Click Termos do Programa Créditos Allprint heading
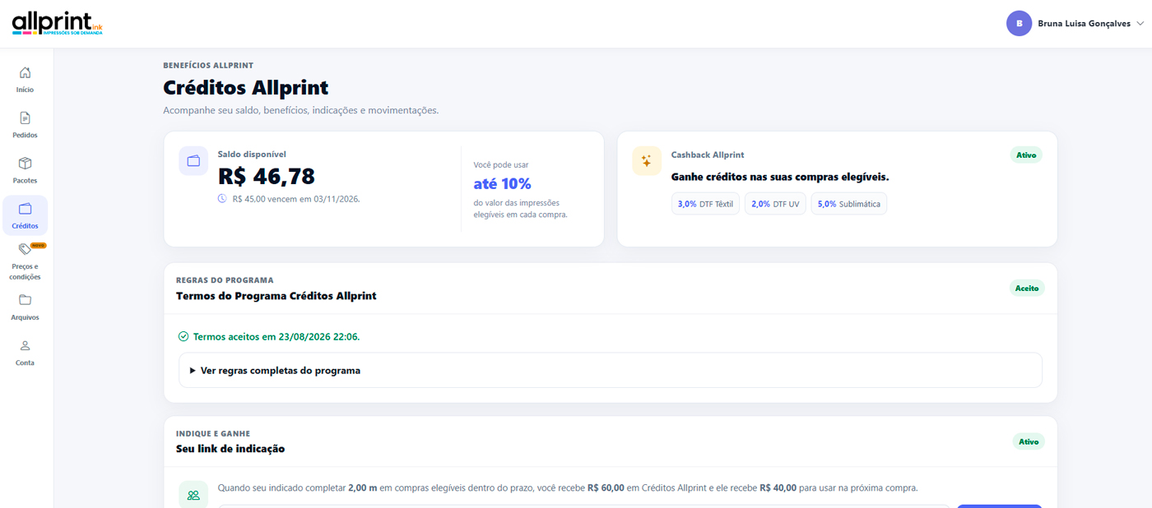 [276, 295]
